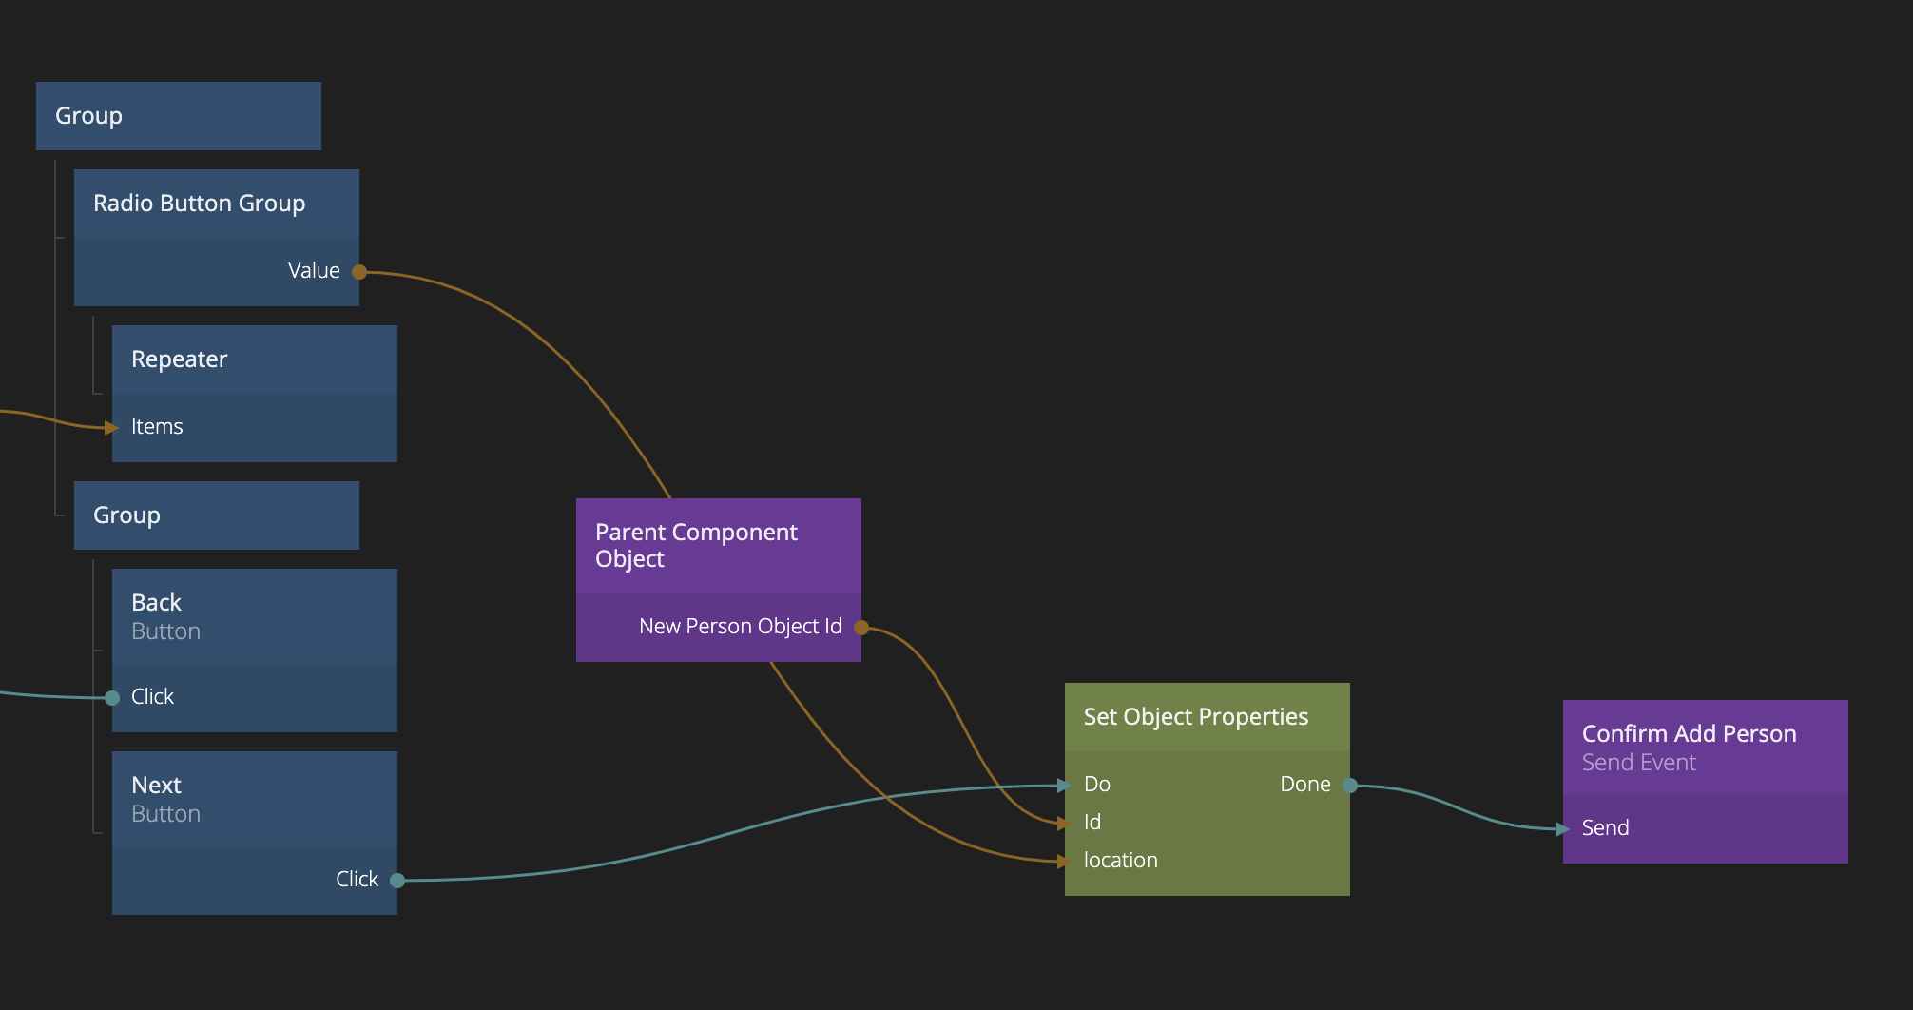The image size is (1913, 1010).
Task: Select the nested Group node above Back
Action: pyautogui.click(x=216, y=515)
